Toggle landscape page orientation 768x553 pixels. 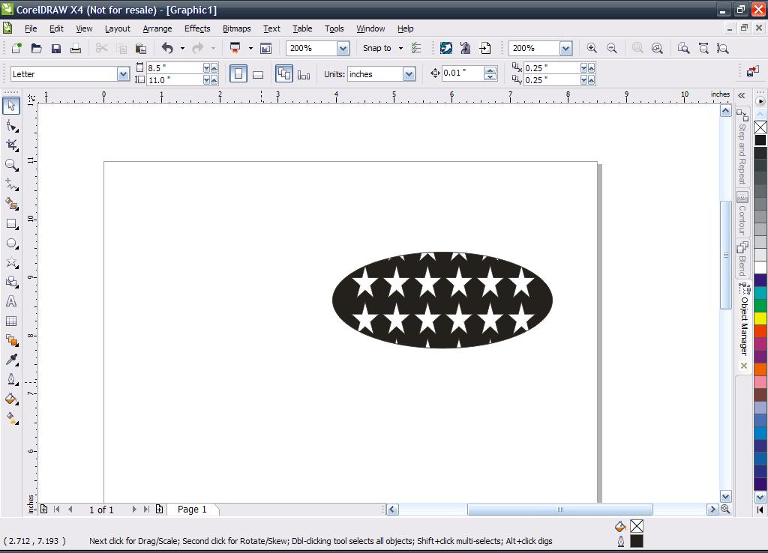tap(258, 74)
